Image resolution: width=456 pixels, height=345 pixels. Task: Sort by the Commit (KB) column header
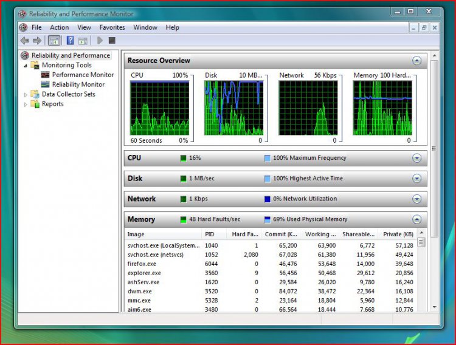tap(281, 234)
